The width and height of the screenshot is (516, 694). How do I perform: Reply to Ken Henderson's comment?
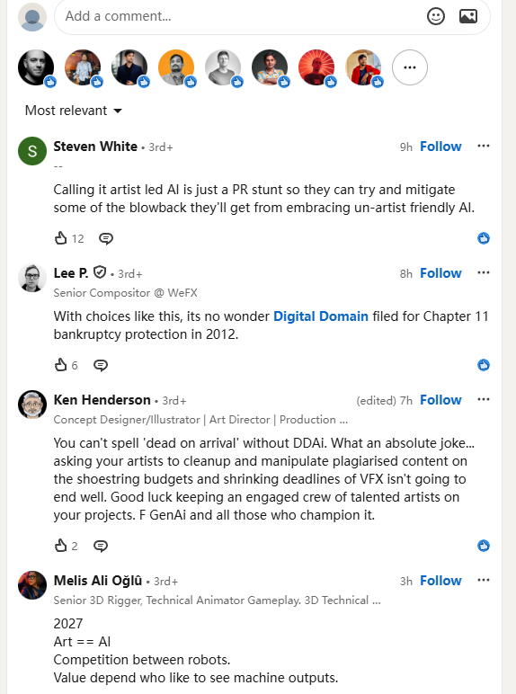click(x=101, y=546)
